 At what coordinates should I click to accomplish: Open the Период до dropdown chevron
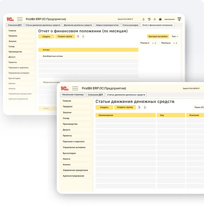[174, 43]
